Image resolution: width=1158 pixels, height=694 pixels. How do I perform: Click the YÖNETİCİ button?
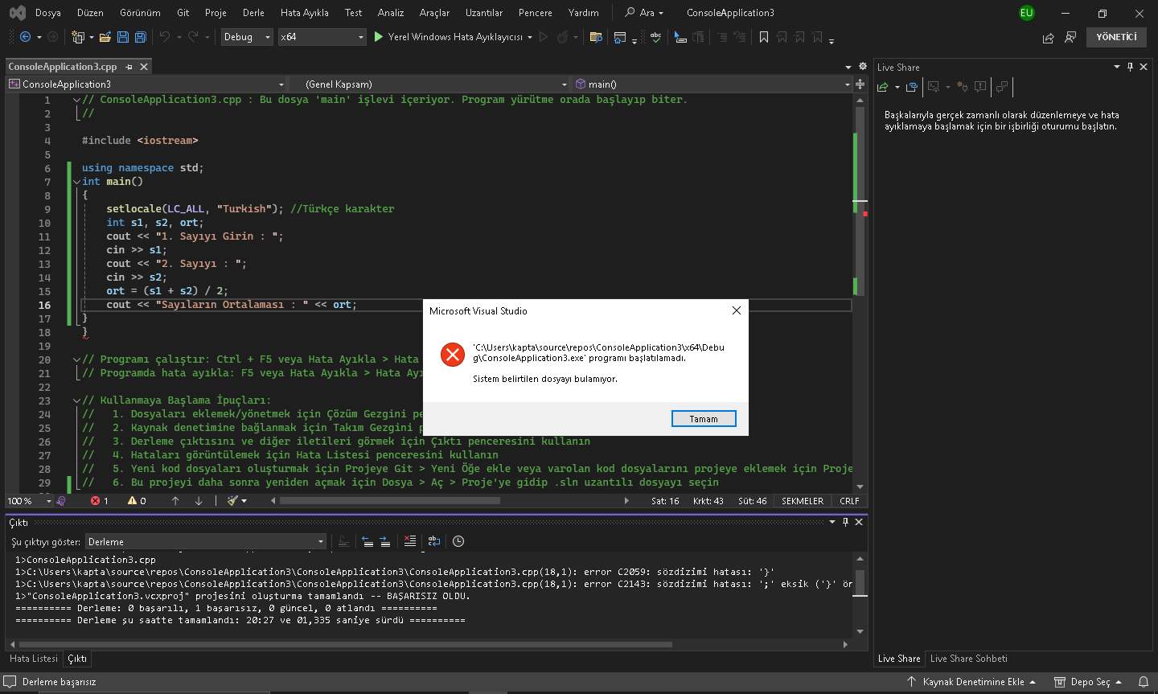[x=1116, y=37]
